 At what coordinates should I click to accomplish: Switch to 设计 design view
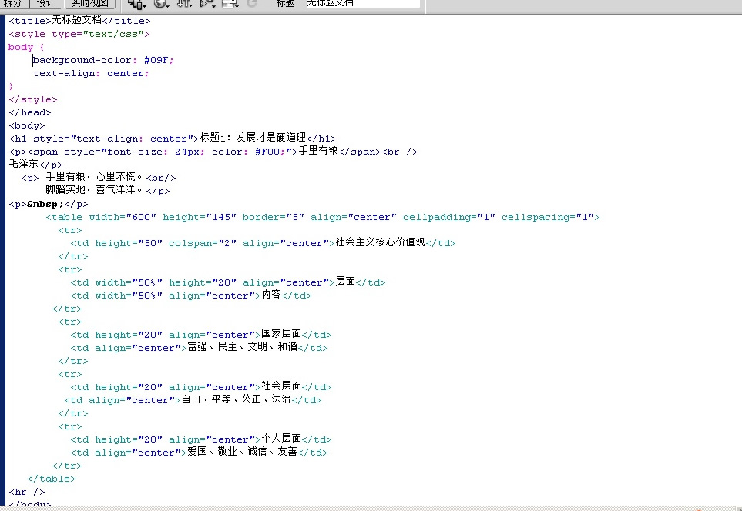(45, 4)
